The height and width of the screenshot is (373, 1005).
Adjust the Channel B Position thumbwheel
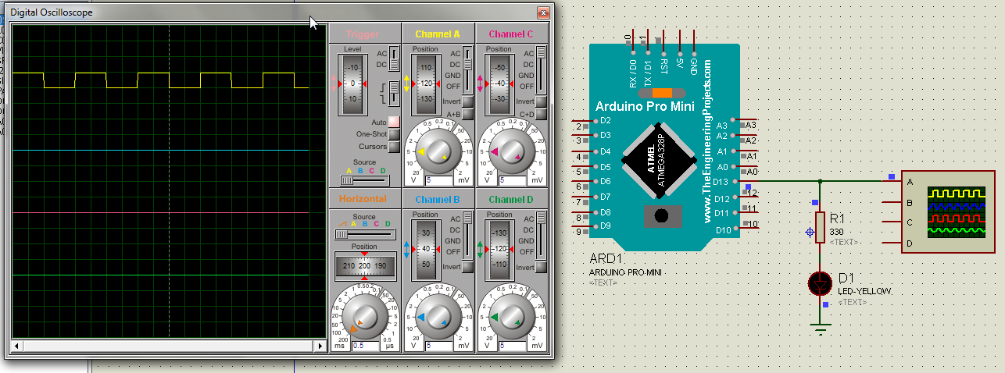coord(426,249)
